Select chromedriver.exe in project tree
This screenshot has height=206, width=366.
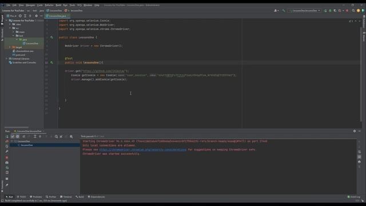(23, 51)
